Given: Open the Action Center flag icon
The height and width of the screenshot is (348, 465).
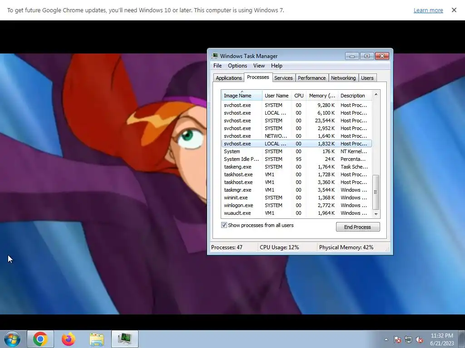Looking at the screenshot, I should point(397,339).
